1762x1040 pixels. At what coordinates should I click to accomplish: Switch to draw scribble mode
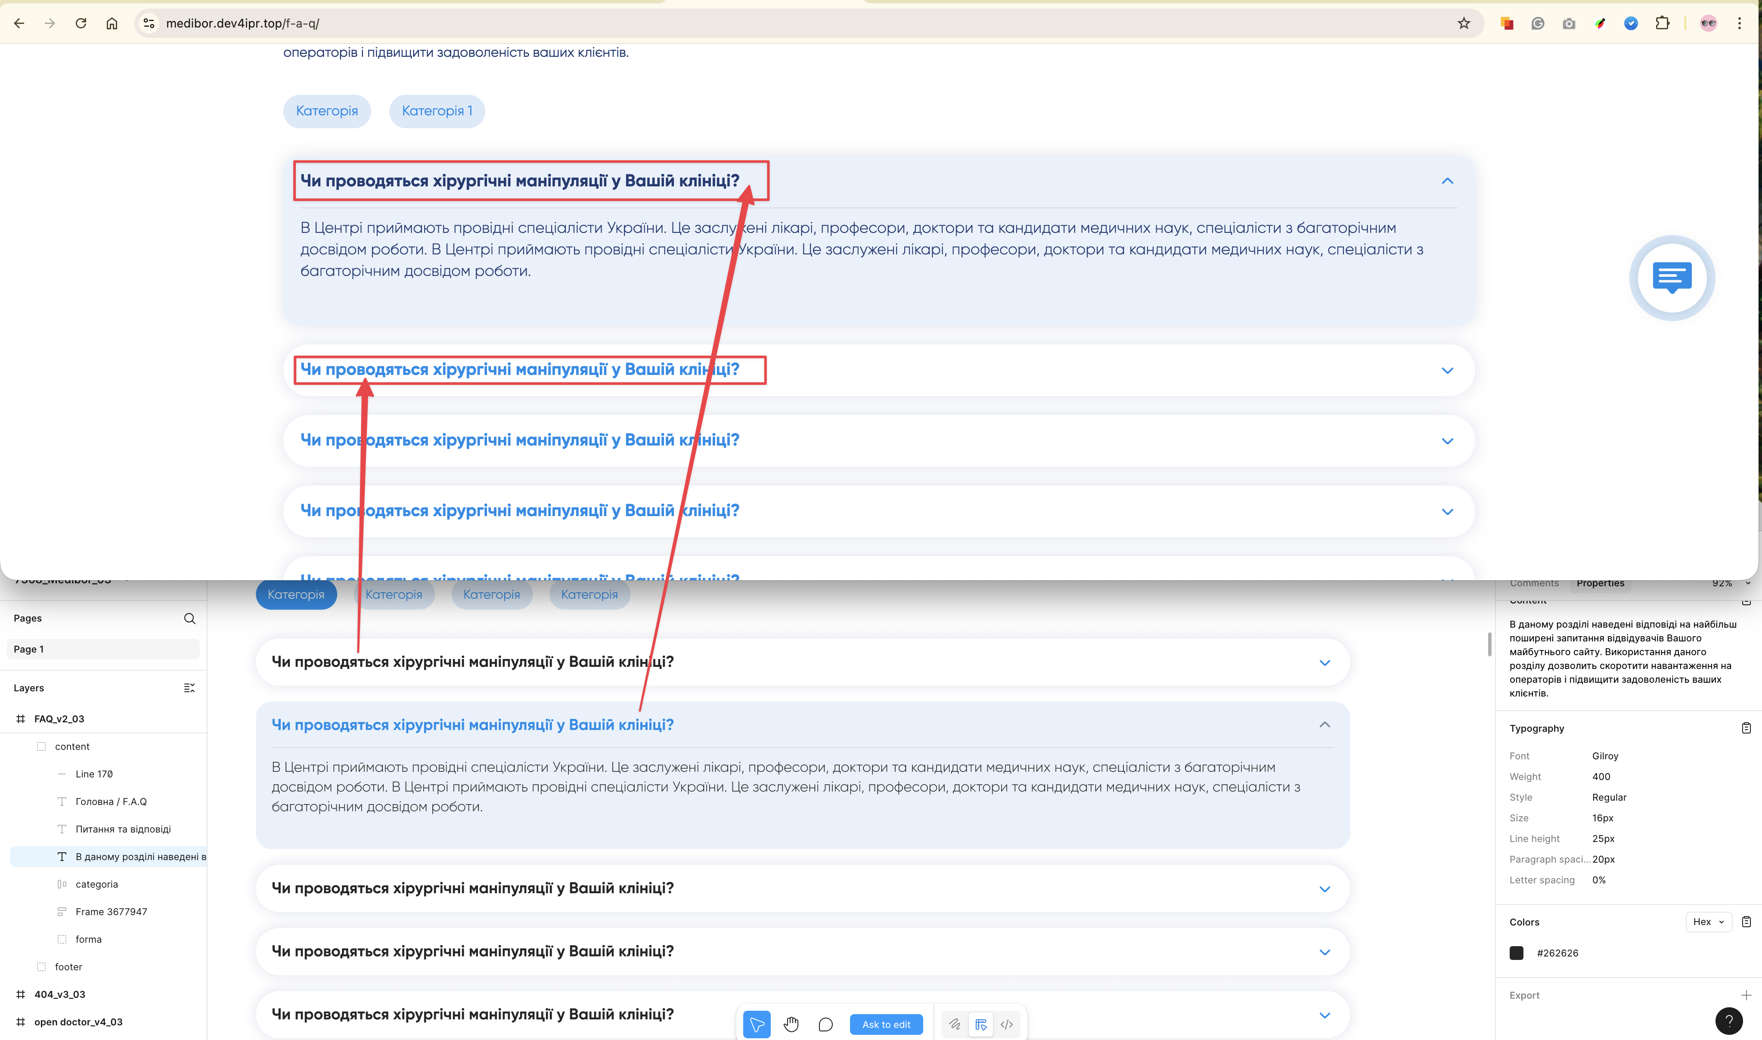coord(955,1024)
